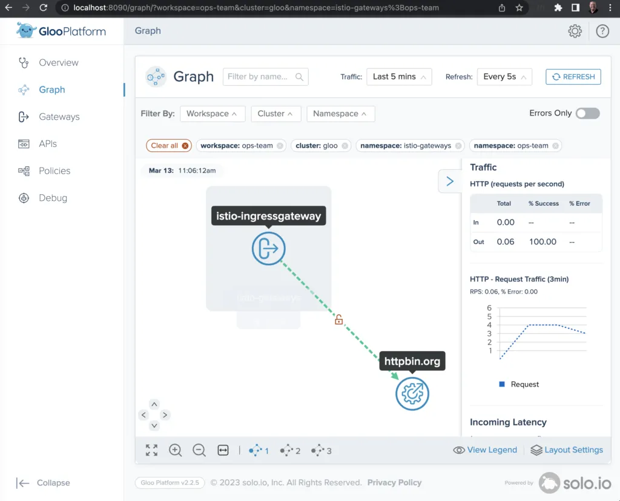Screen dimensions: 620x501
Task: Remove cluster gloo filter chip
Action: (x=345, y=146)
